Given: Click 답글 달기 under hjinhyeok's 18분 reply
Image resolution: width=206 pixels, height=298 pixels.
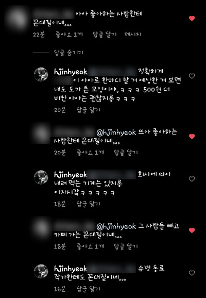Looking at the screenshot, I should [x=88, y=204].
